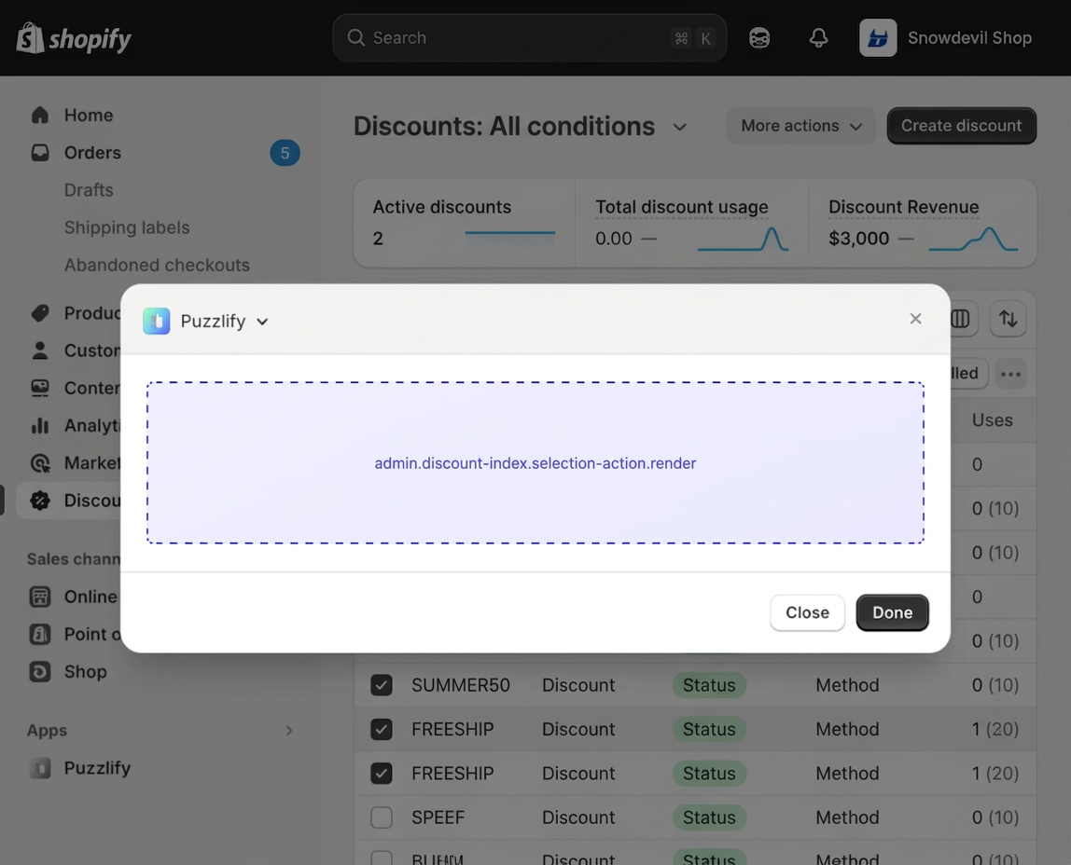This screenshot has height=865, width=1071.
Task: Click the Home house icon
Action: pos(40,115)
